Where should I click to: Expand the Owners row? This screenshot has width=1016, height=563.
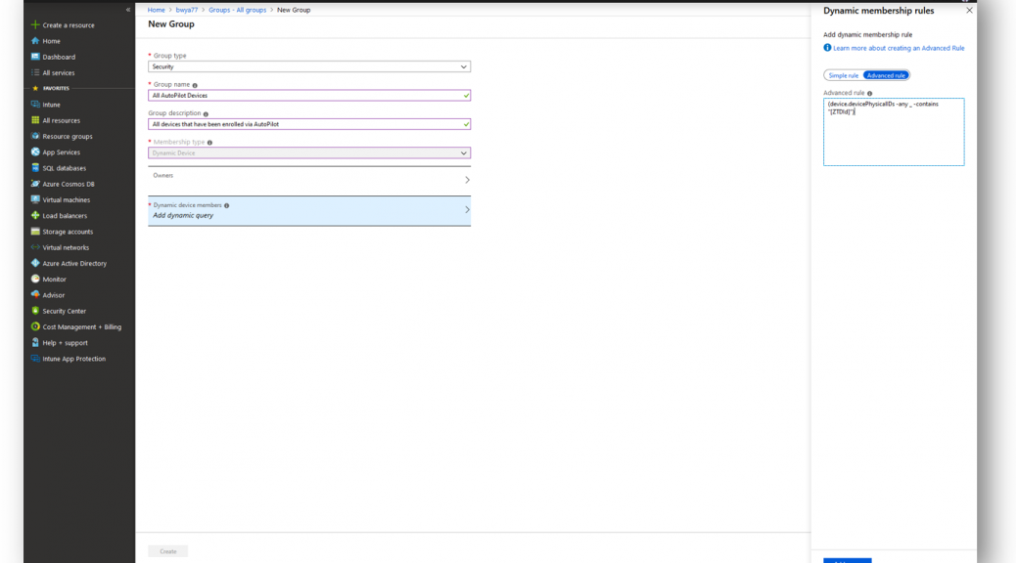pyautogui.click(x=309, y=180)
